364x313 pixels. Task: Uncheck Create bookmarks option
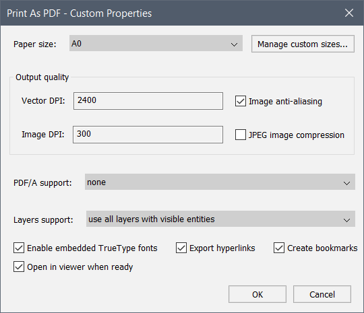(279, 248)
